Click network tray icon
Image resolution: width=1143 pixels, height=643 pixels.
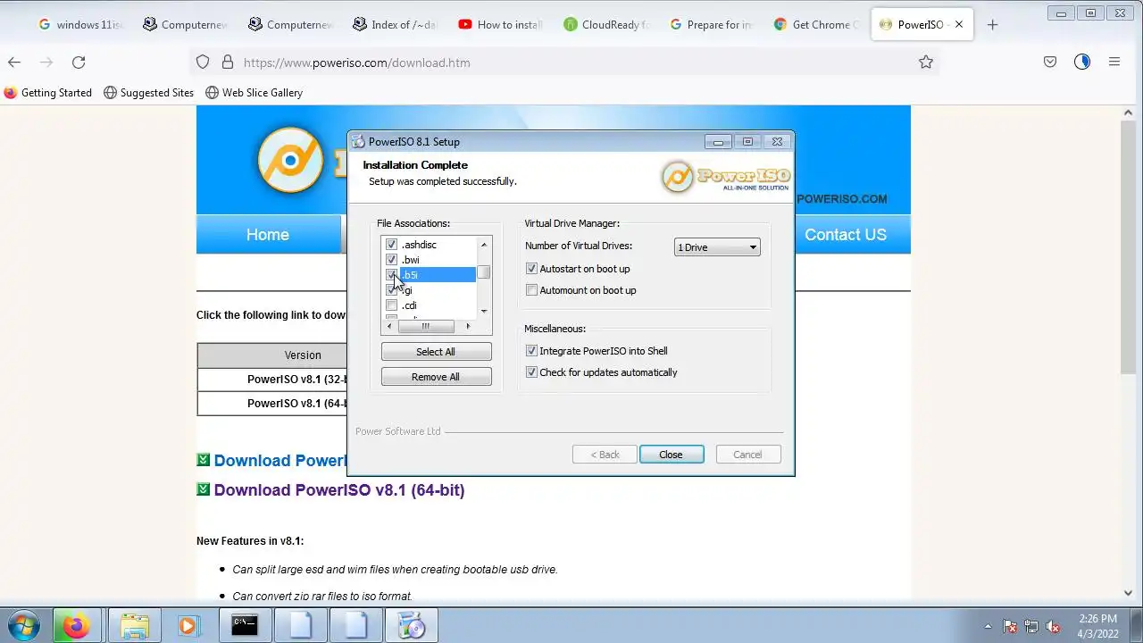point(1031,626)
